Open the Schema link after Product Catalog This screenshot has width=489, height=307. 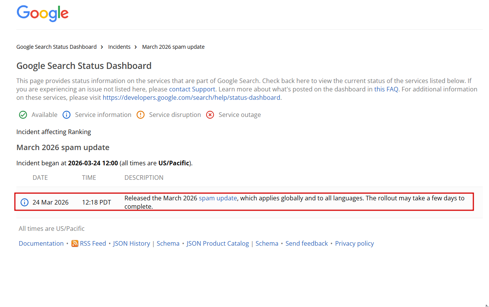point(267,243)
